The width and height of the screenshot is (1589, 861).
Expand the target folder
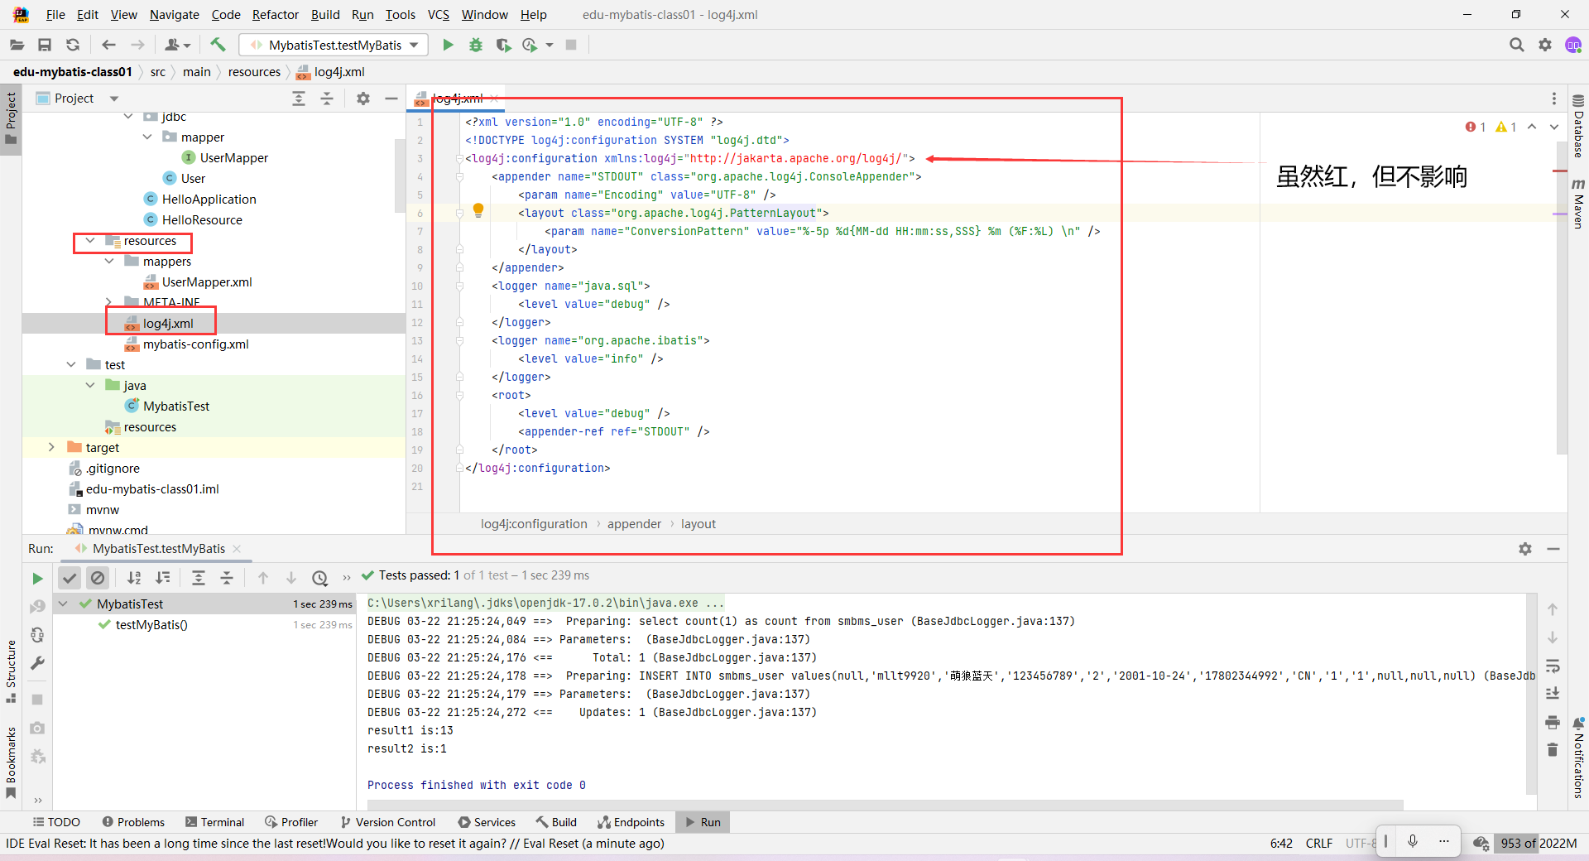51,448
